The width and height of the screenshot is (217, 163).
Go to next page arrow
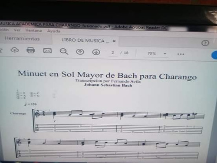point(96,52)
